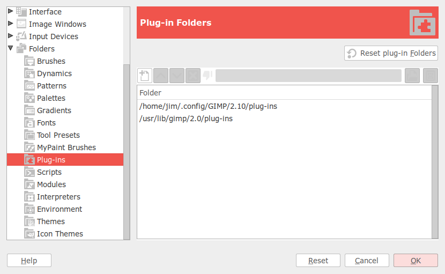Select the Image Windows label

point(57,24)
